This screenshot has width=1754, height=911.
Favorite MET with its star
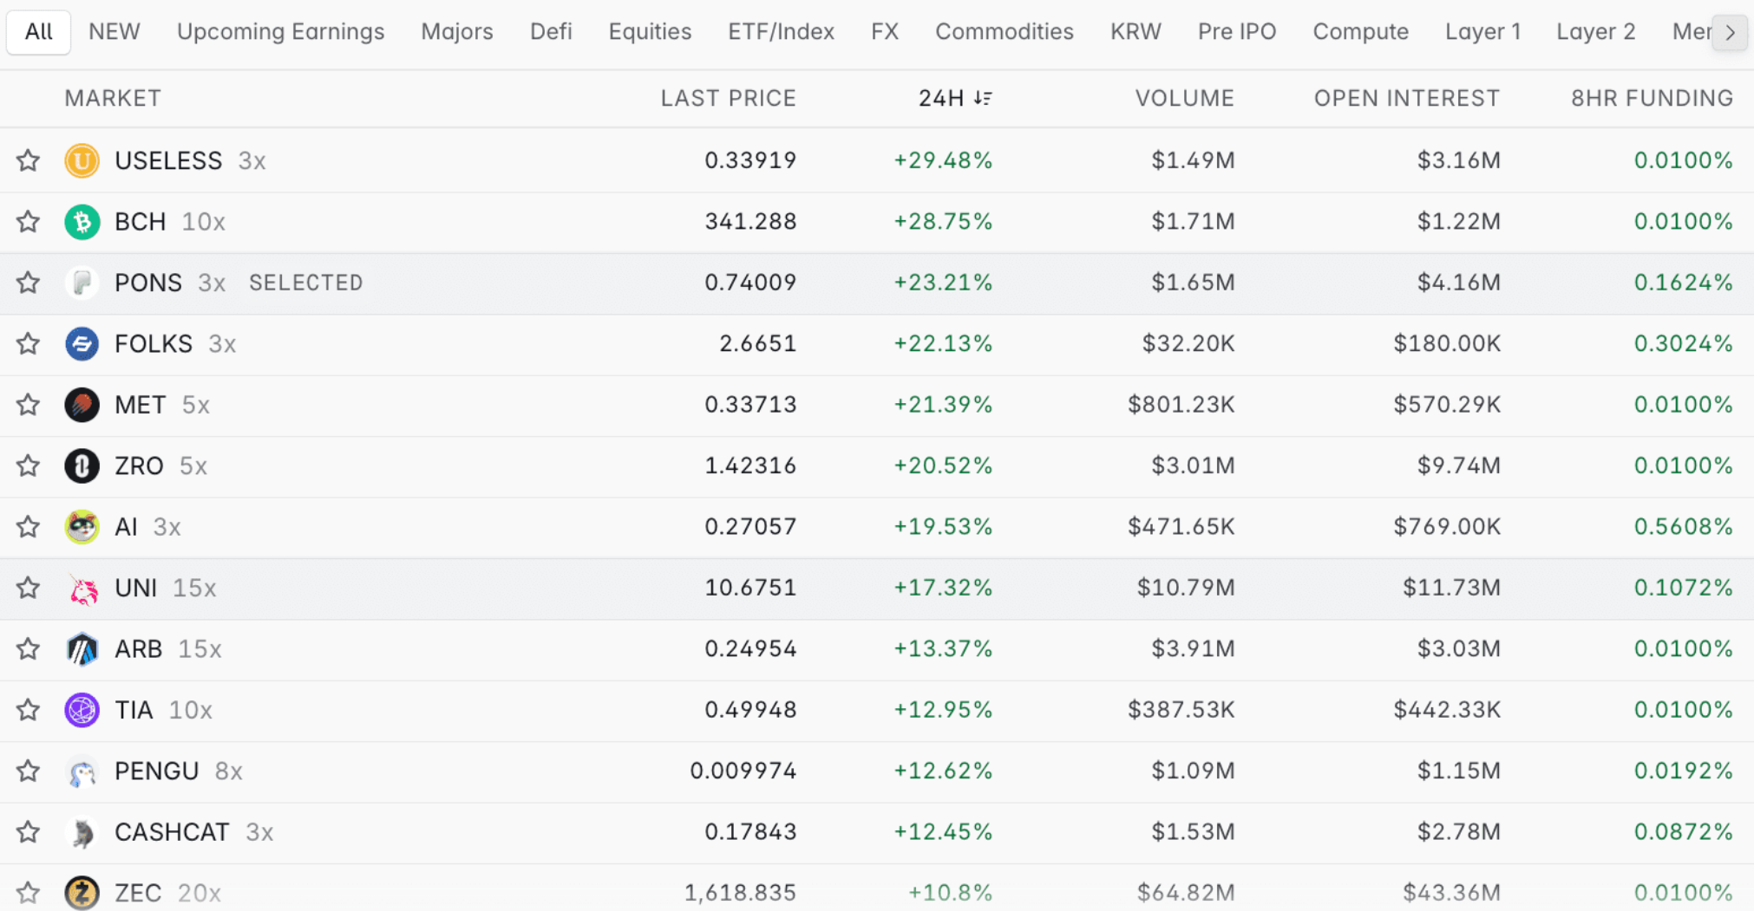click(28, 405)
